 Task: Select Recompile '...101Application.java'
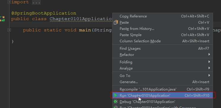[163, 89]
